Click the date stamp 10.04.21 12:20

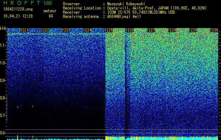coord(18,16)
